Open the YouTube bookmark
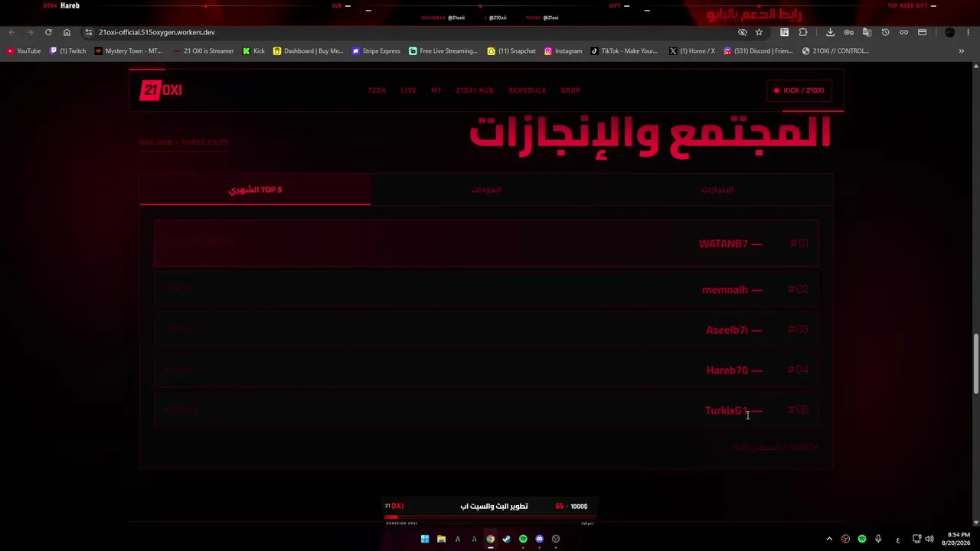 24,51
